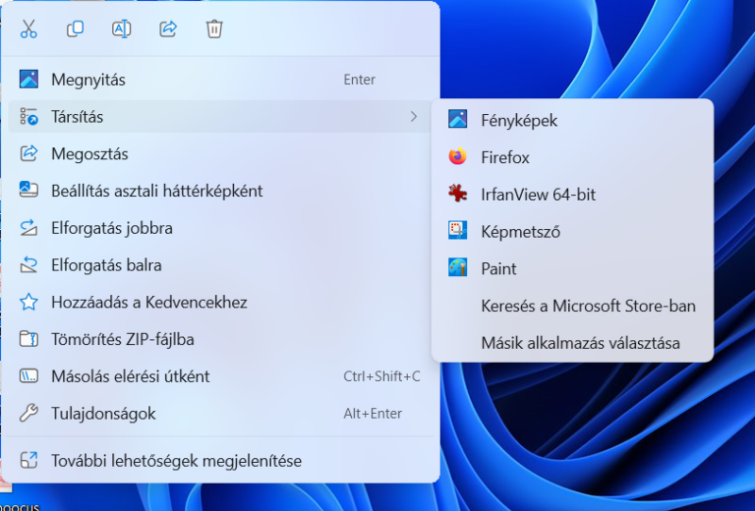Screen dimensions: 755x511
Task: Click the Fényképek photo icon in the submenu
Action: 458,119
